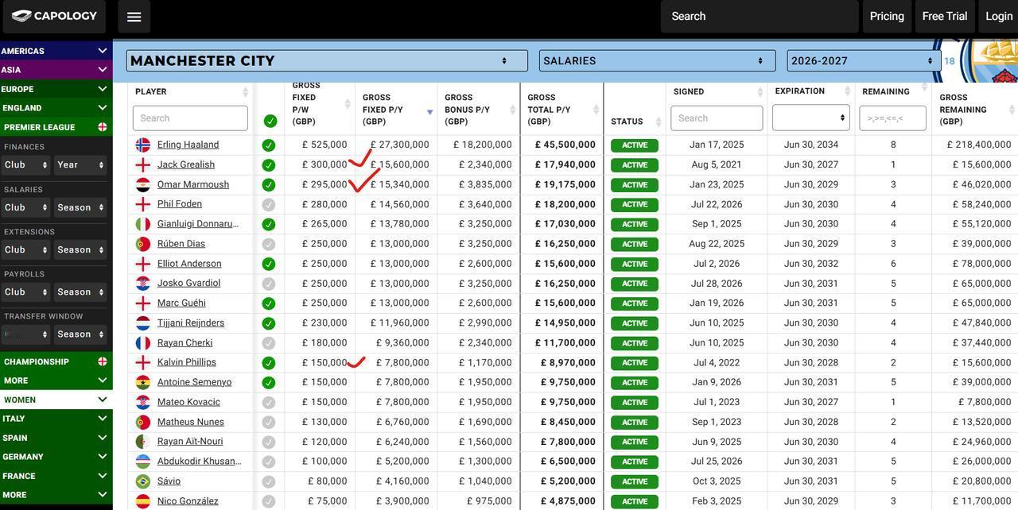The width and height of the screenshot is (1018, 510).
Task: Open Payrolls Club dropdown in sidebar
Action: tap(26, 292)
